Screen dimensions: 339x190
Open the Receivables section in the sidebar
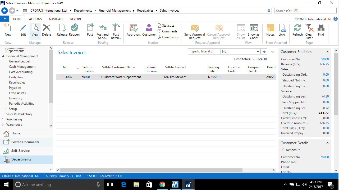click(x=17, y=82)
